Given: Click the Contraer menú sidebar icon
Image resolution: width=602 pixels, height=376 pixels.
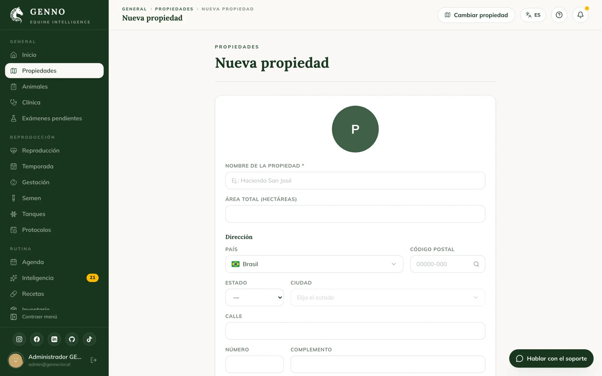Looking at the screenshot, I should 14,317.
